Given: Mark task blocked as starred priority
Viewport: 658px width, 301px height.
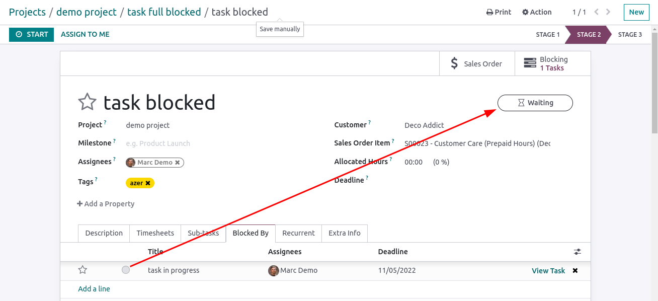Looking at the screenshot, I should (x=87, y=102).
